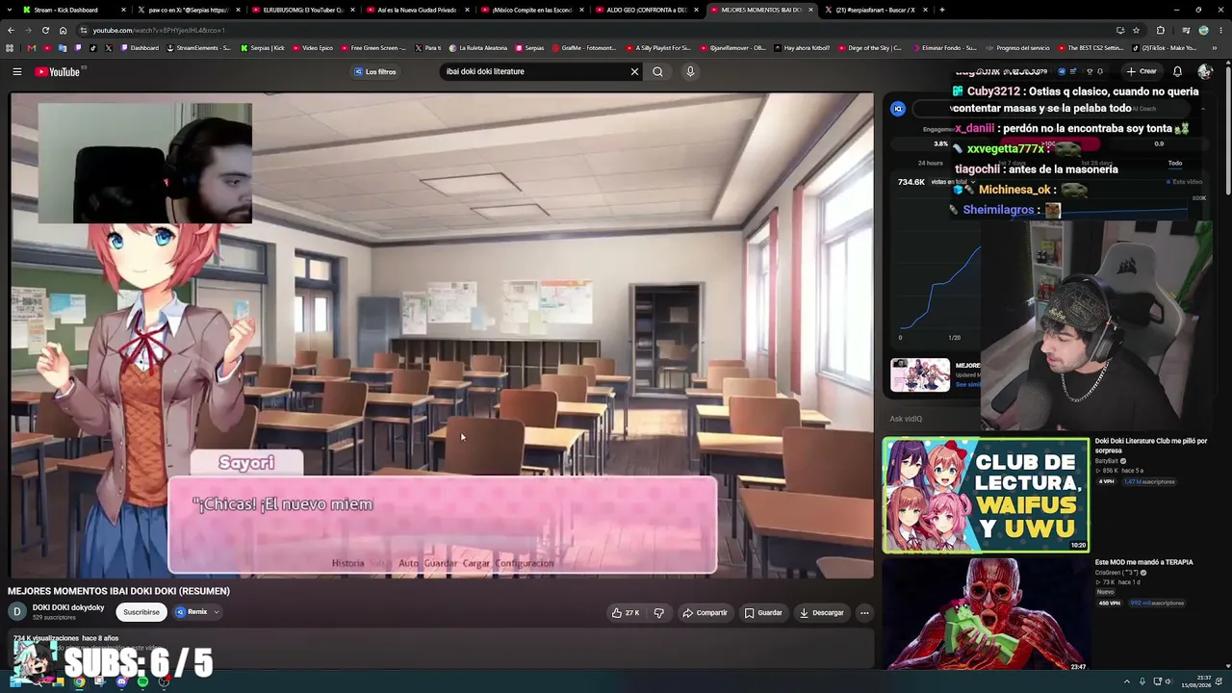Open Los filtros search filters

(375, 71)
